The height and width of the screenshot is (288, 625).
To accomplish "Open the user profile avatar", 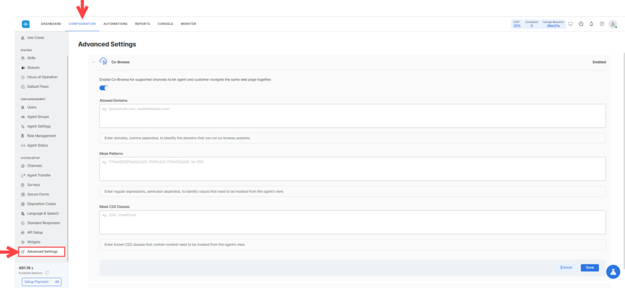I will click(x=613, y=24).
